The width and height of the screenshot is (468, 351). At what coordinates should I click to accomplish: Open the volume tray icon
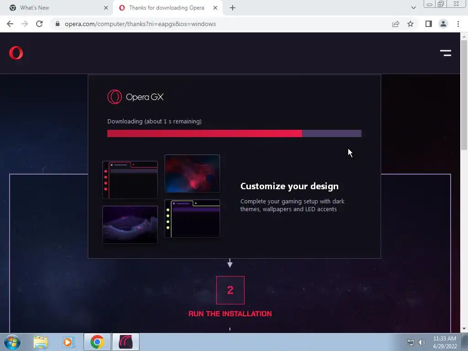click(x=421, y=342)
